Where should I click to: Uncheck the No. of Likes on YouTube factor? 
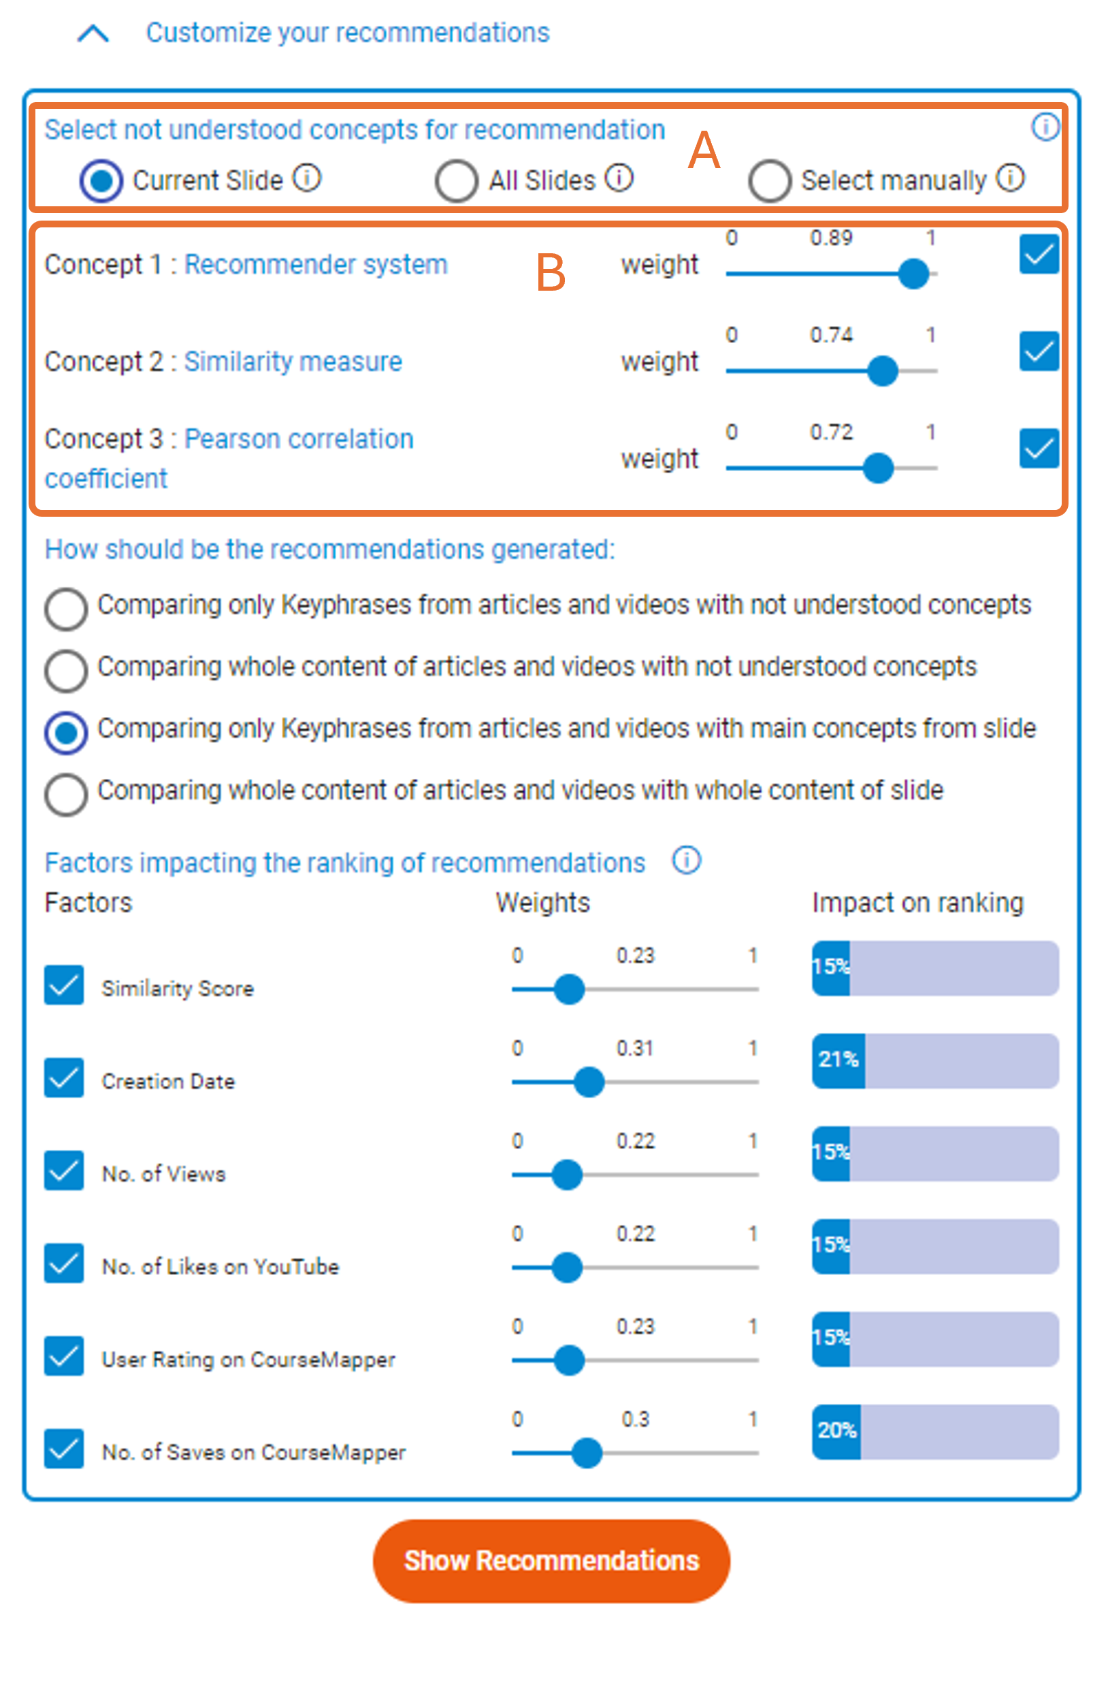64,1264
